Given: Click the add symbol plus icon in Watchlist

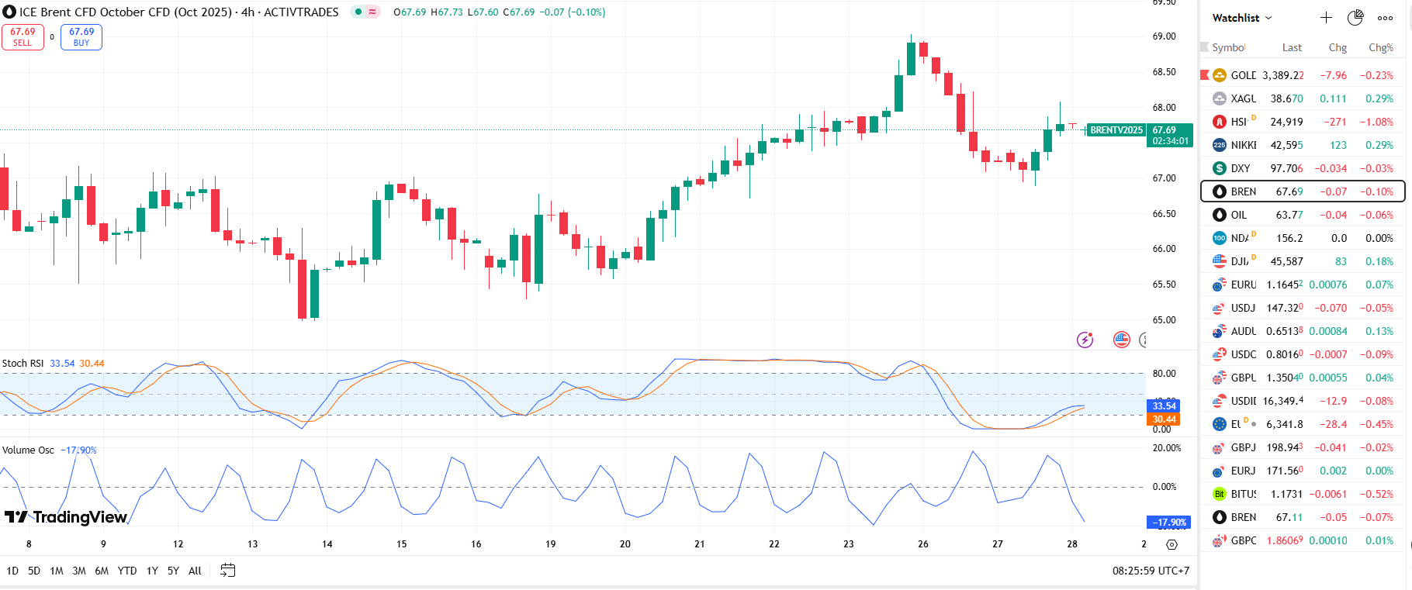Looking at the screenshot, I should (x=1326, y=18).
